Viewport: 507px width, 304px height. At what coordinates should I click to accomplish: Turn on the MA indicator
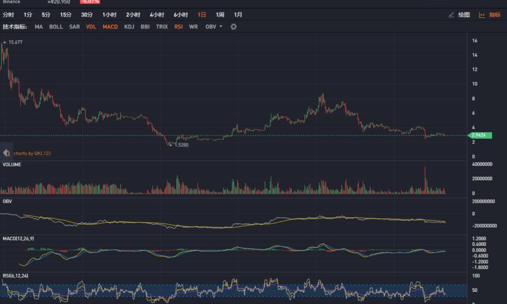(x=39, y=27)
